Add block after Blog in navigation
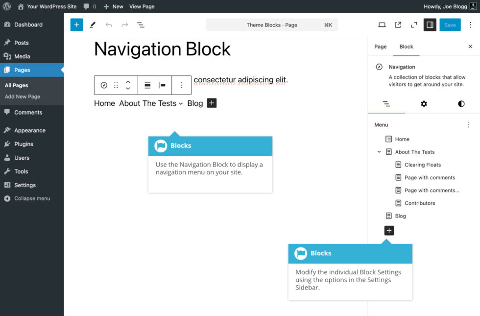 tap(212, 103)
